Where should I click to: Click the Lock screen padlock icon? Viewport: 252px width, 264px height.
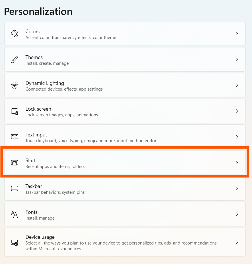click(15, 111)
